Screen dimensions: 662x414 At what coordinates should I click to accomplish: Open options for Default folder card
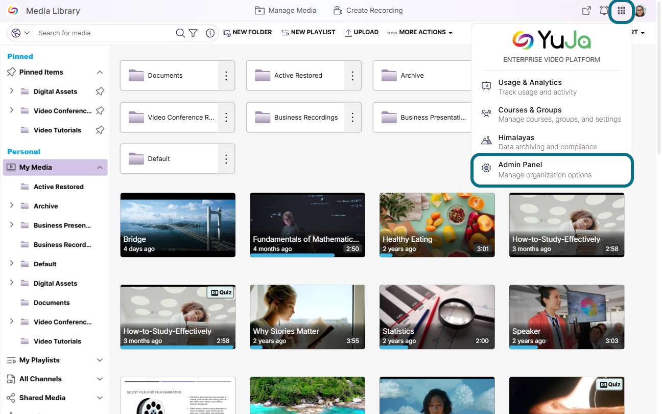[226, 159]
